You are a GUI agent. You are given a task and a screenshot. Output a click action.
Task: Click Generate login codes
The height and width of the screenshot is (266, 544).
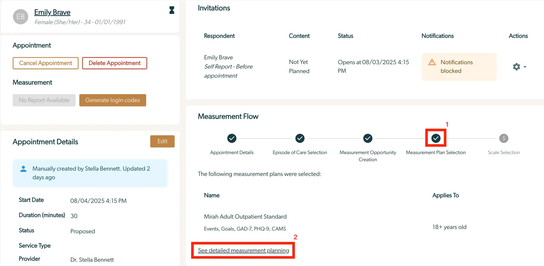pyautogui.click(x=112, y=100)
